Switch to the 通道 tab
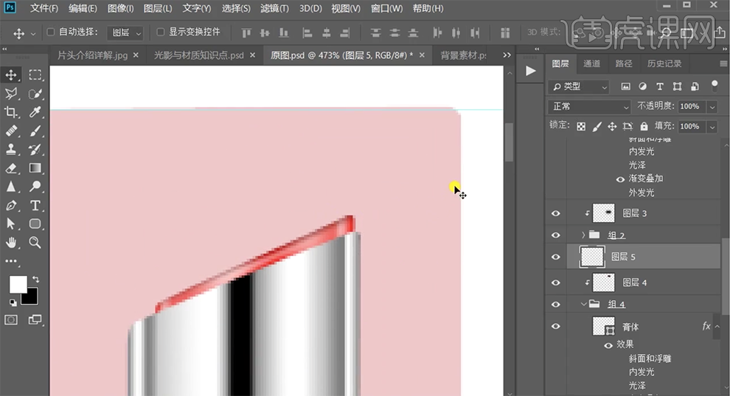 tap(591, 64)
